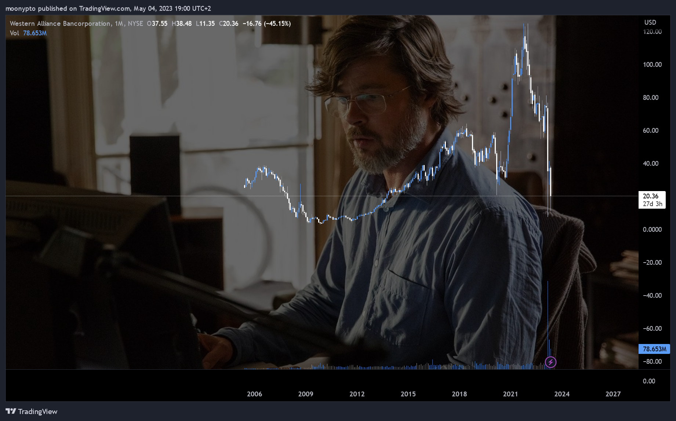The height and width of the screenshot is (421, 676).
Task: Click the 2018 label on time axis
Action: (459, 394)
